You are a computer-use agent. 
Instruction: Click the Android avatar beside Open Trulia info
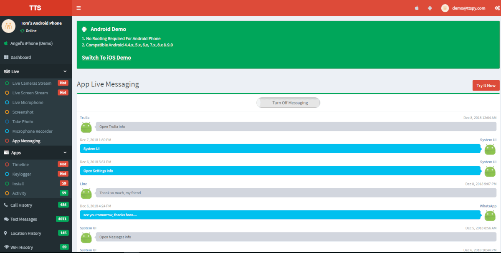tap(86, 126)
